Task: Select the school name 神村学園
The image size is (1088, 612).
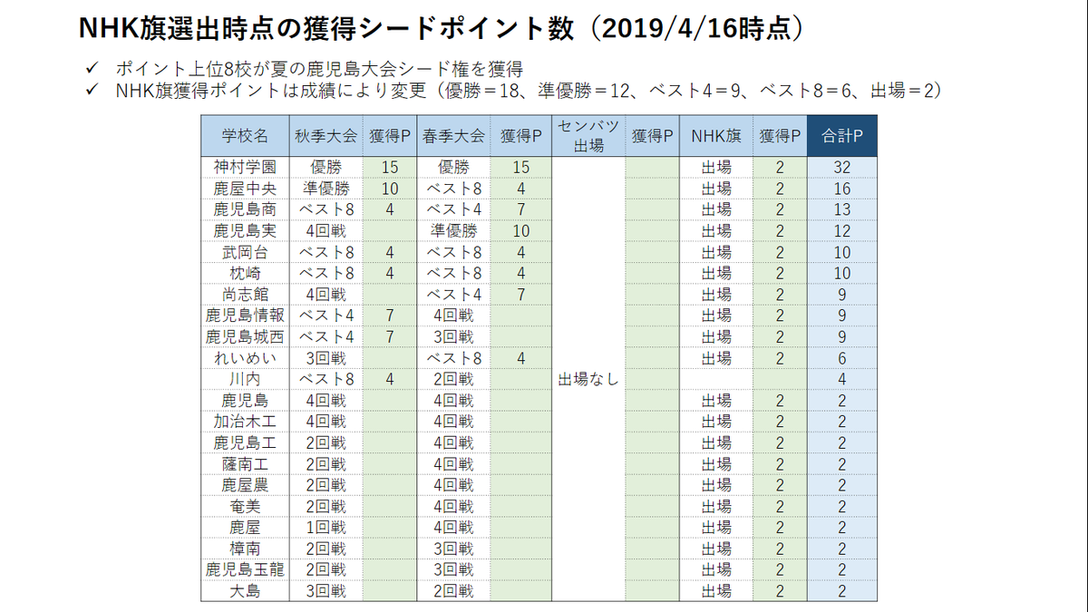Action: [x=245, y=168]
